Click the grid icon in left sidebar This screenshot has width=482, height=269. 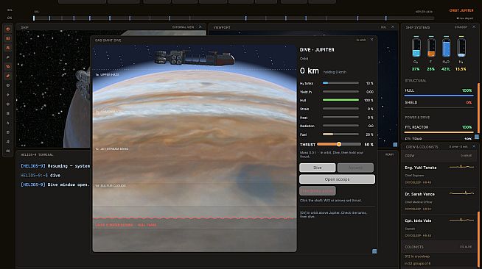pyautogui.click(x=8, y=113)
